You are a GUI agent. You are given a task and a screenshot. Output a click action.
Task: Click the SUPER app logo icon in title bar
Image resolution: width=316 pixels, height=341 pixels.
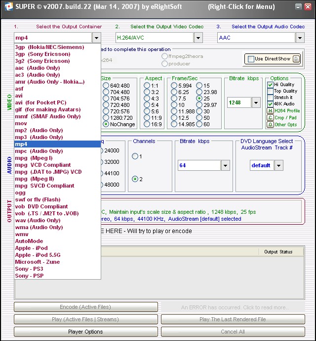[9, 6]
